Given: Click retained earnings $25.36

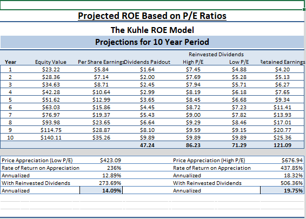Looking at the screenshot, I should click(282, 137).
